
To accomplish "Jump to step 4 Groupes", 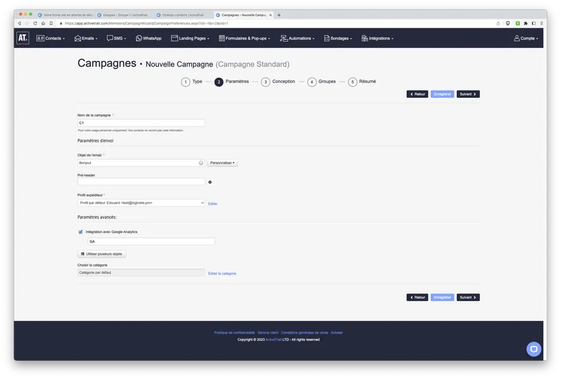I will [x=322, y=82].
